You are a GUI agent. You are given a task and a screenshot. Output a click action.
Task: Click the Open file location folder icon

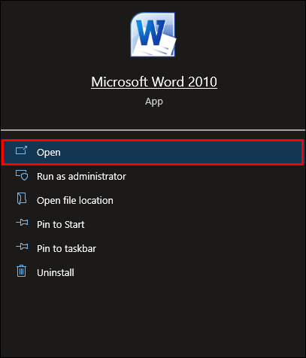[22, 199]
